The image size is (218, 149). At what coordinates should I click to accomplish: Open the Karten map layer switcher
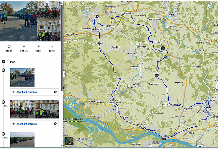point(69,141)
